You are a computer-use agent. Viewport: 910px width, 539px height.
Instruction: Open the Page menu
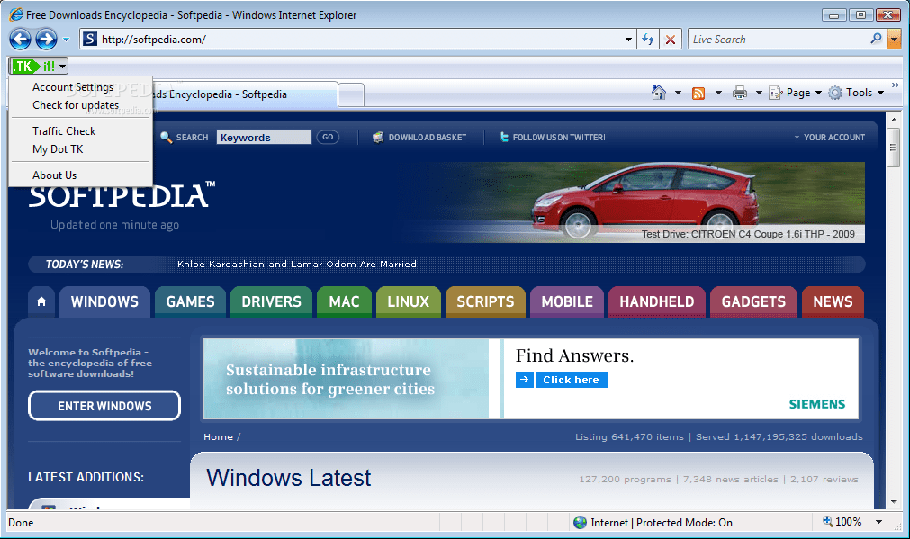pyautogui.click(x=795, y=93)
